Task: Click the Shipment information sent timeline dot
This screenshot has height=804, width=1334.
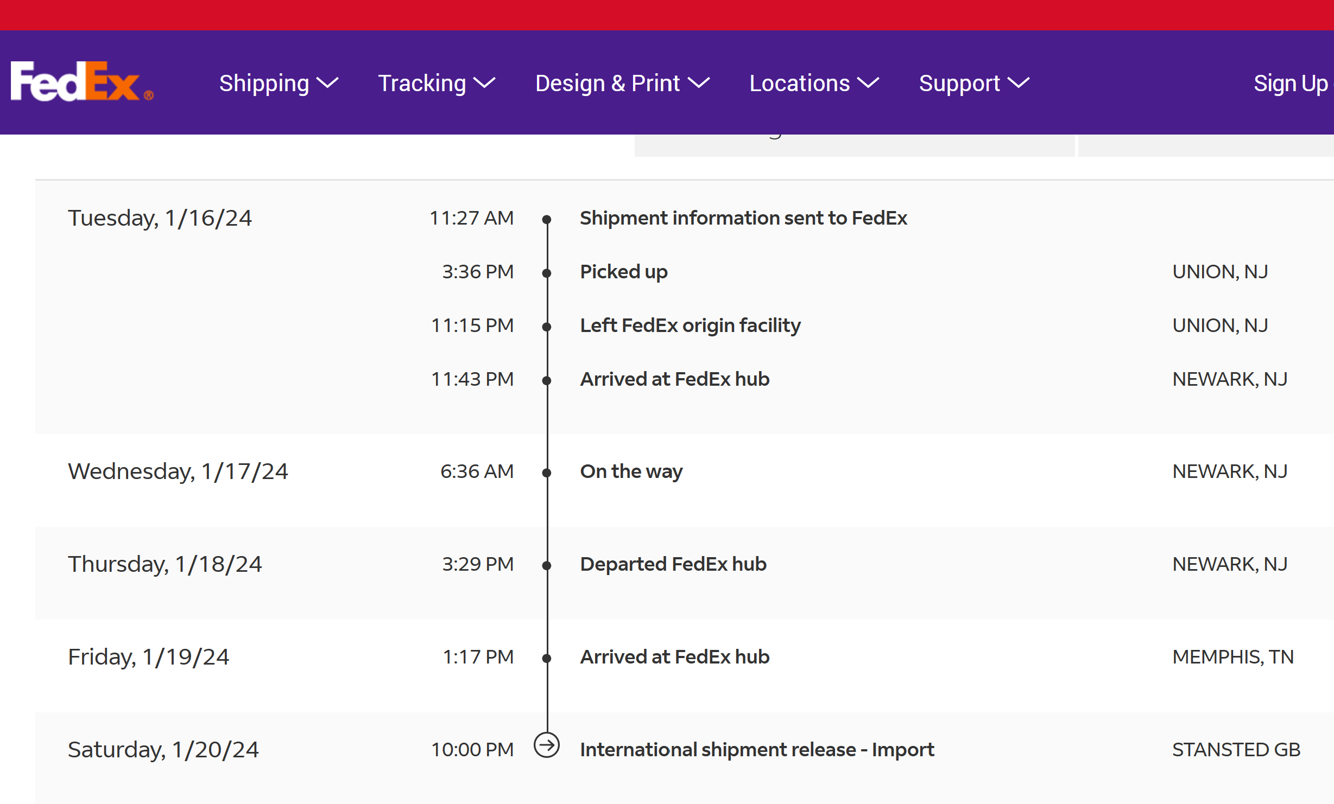Action: (x=547, y=219)
